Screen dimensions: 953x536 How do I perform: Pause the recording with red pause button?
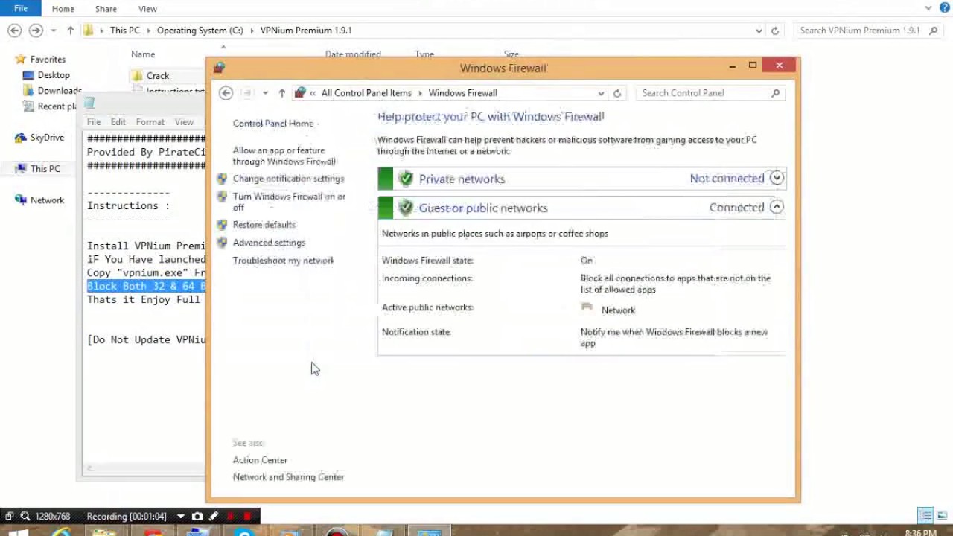[x=231, y=516]
